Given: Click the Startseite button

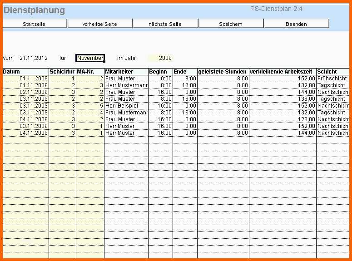Looking at the screenshot, I should tap(35, 24).
